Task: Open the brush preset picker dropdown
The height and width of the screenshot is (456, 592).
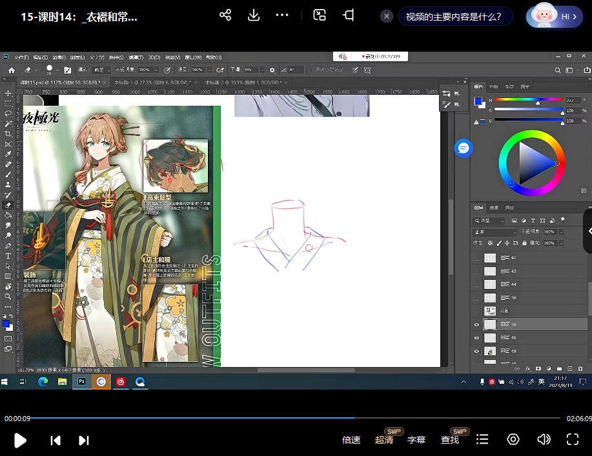Action: [57, 70]
